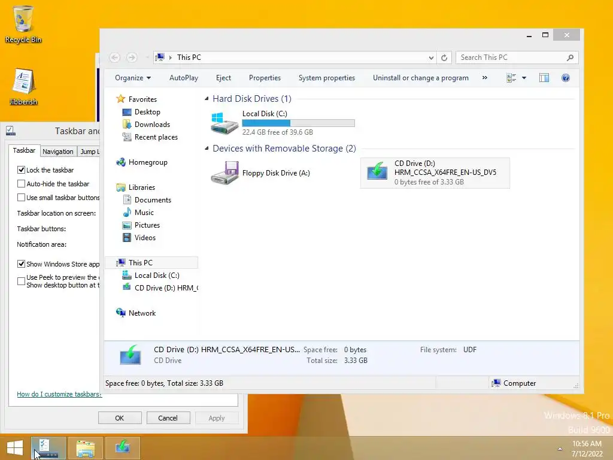Image resolution: width=613 pixels, height=460 pixels.
Task: Switch to Taskbar properties taskbar icon
Action: (49, 448)
